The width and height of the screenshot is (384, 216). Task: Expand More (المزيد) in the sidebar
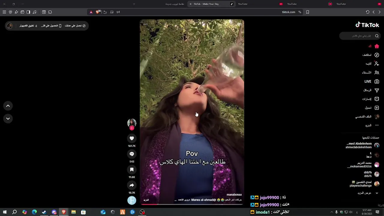tap(372, 125)
